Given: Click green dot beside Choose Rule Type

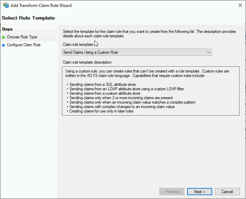Looking at the screenshot, I should point(3,37).
